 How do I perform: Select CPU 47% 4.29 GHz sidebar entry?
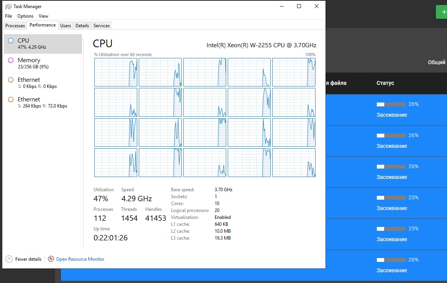43,44
